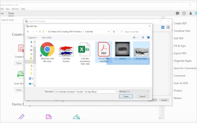The width and height of the screenshot is (197, 123).
Task: Click the Scan & OCR scanner icon
Action: click(20, 75)
